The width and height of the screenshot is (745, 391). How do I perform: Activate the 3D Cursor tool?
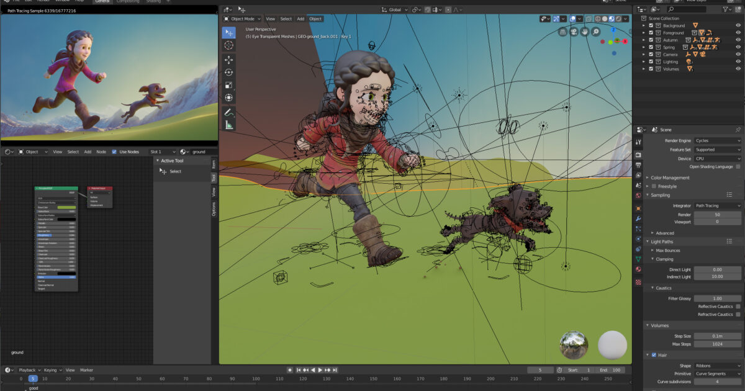point(228,45)
